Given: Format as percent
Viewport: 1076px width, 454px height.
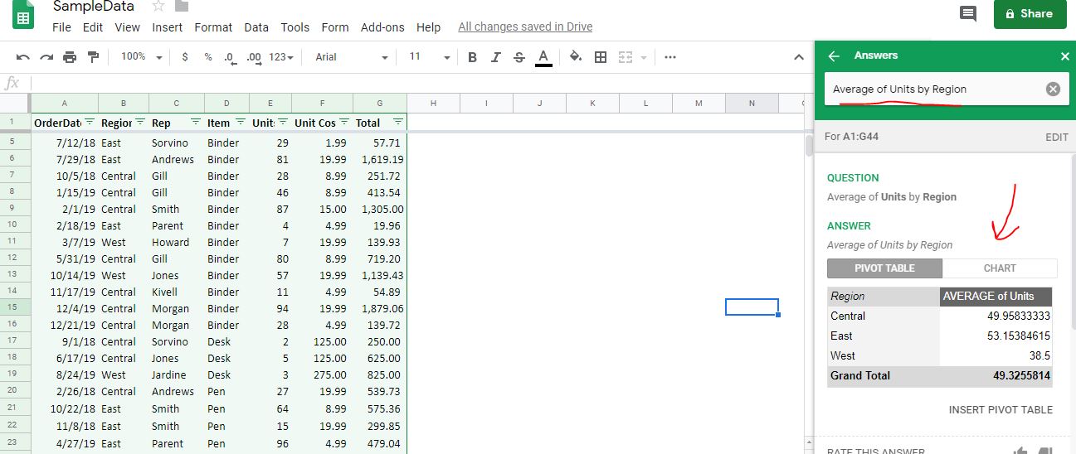Looking at the screenshot, I should [x=208, y=57].
